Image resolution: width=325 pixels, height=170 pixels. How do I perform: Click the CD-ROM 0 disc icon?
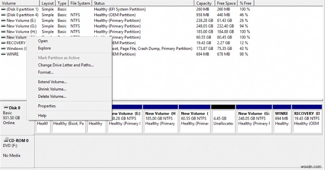tap(6, 140)
